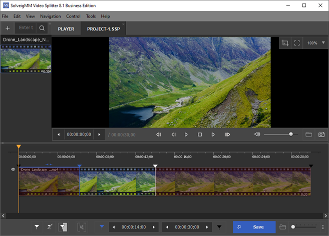This screenshot has width=329, height=236.
Task: Click the crossed-out speaker icon in the bottom toolbar
Action: coord(82,227)
